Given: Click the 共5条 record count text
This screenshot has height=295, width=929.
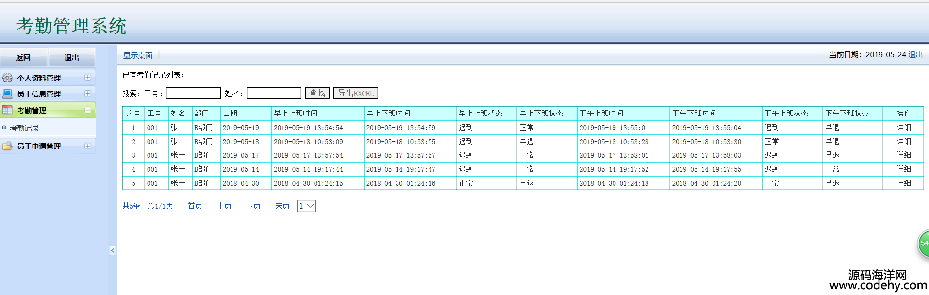Looking at the screenshot, I should click(x=131, y=206).
